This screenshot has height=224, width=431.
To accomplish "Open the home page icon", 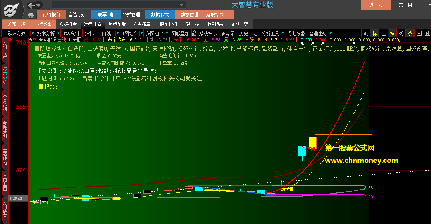I will 31,15.
